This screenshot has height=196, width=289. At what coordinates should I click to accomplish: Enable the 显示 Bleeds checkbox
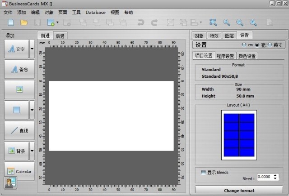coord(203,172)
